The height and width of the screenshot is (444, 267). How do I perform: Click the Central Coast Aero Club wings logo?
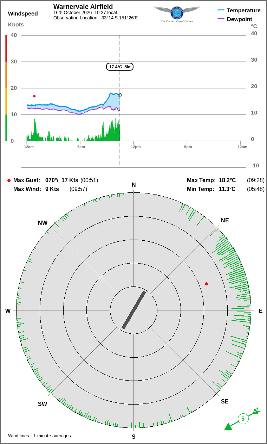pyautogui.click(x=177, y=14)
